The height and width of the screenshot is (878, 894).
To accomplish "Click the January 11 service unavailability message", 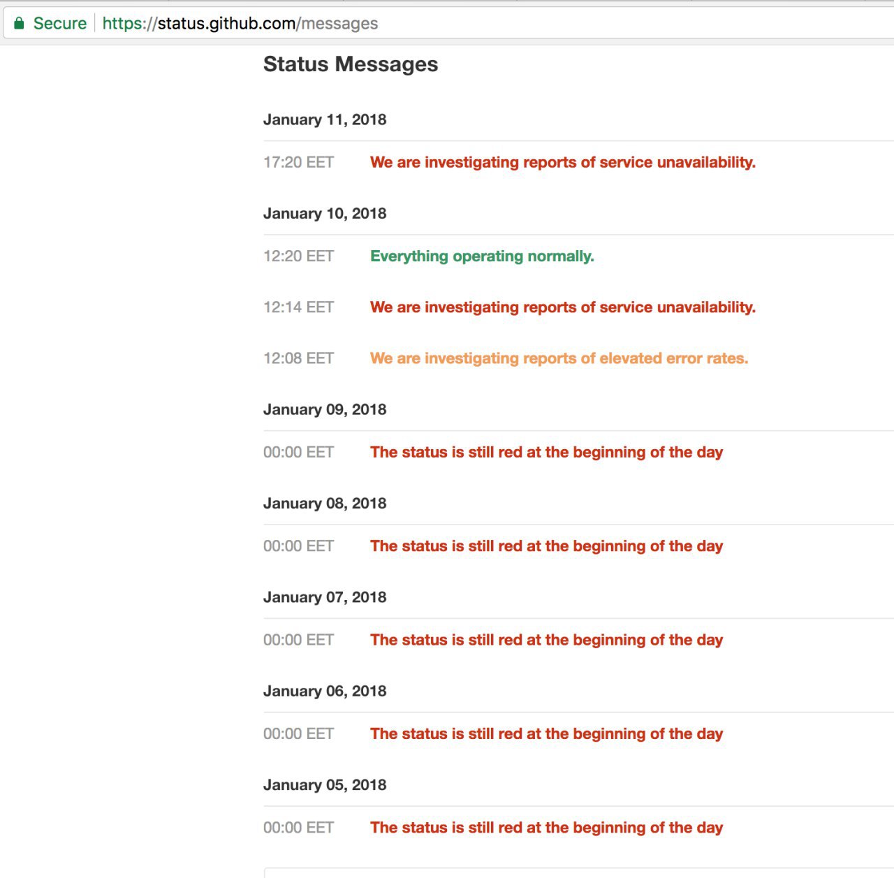I will (562, 162).
